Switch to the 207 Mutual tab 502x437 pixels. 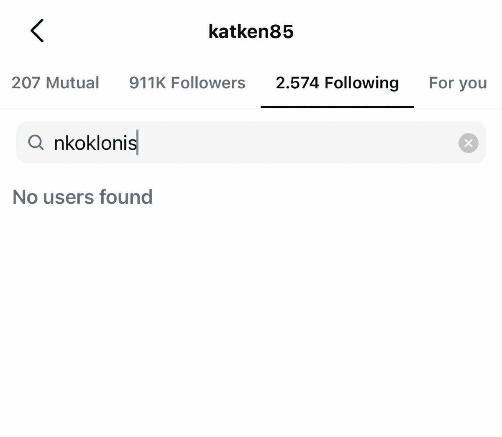pos(55,83)
